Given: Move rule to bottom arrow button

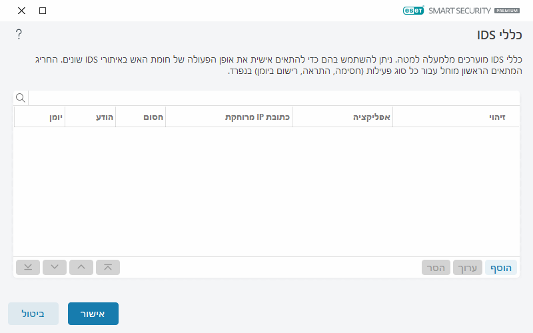Looking at the screenshot, I should tap(27, 267).
